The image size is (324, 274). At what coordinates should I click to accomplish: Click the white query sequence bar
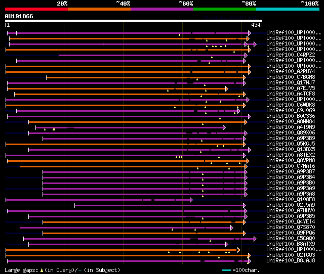click(134, 21)
